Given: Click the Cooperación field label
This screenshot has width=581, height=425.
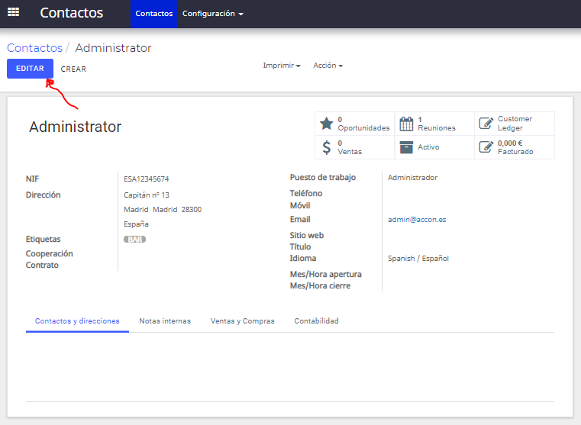Looking at the screenshot, I should 50,253.
